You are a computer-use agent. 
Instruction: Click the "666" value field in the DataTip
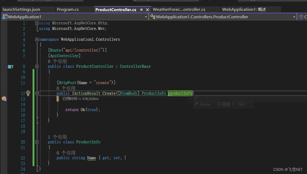(x=244, y=104)
